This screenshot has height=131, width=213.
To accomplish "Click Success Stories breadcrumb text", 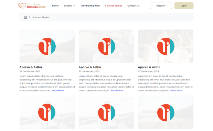I will coord(41,18).
